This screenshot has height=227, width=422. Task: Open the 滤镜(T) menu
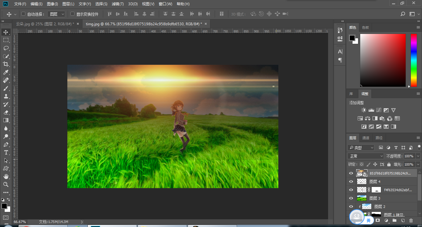click(118, 4)
